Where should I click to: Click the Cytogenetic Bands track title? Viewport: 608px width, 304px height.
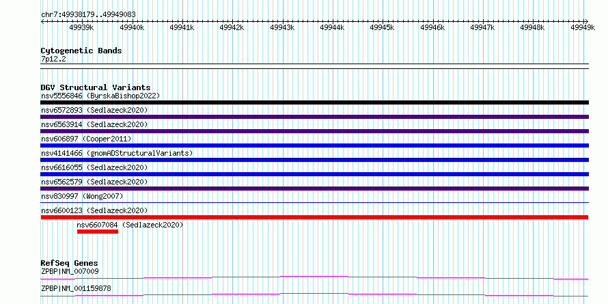click(81, 51)
